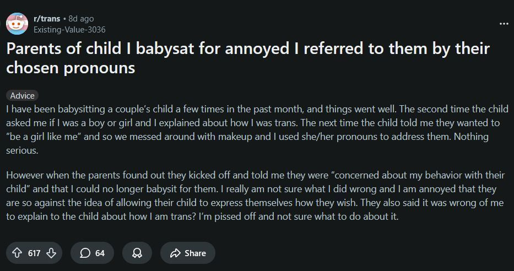Open the three-dot post options menu

click(x=504, y=24)
